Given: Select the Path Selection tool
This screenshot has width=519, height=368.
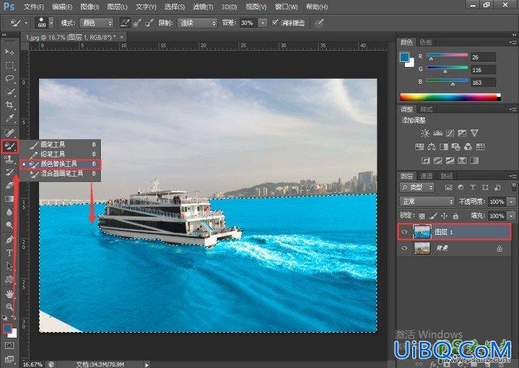Looking at the screenshot, I should (10, 266).
